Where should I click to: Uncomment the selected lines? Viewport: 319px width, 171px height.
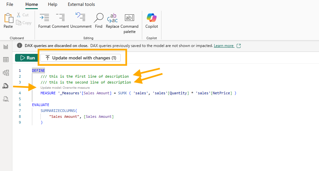click(81, 21)
